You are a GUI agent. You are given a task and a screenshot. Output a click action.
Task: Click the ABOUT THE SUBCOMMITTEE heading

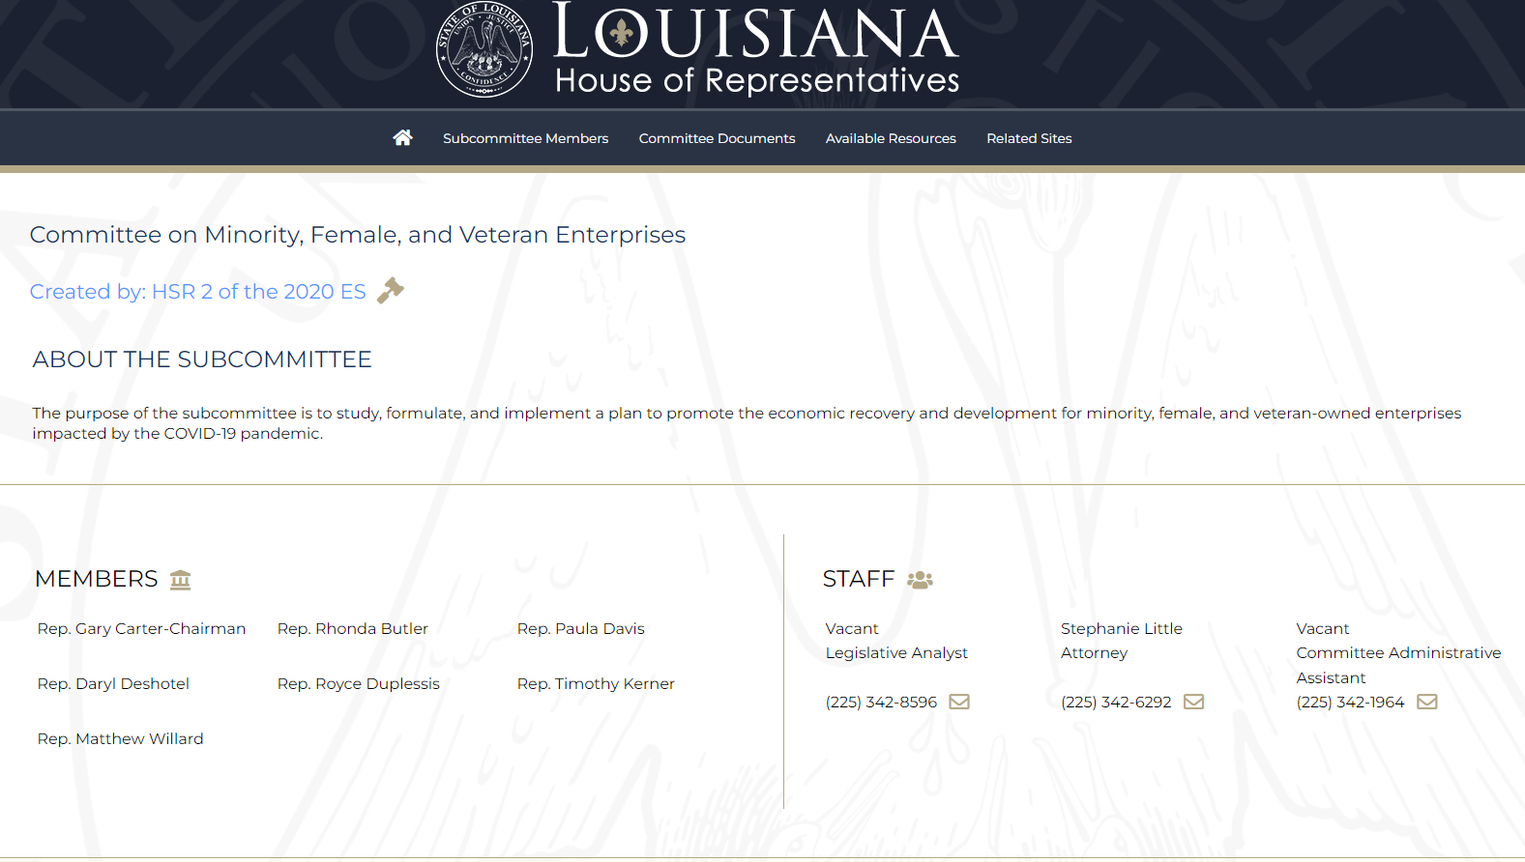(x=202, y=359)
